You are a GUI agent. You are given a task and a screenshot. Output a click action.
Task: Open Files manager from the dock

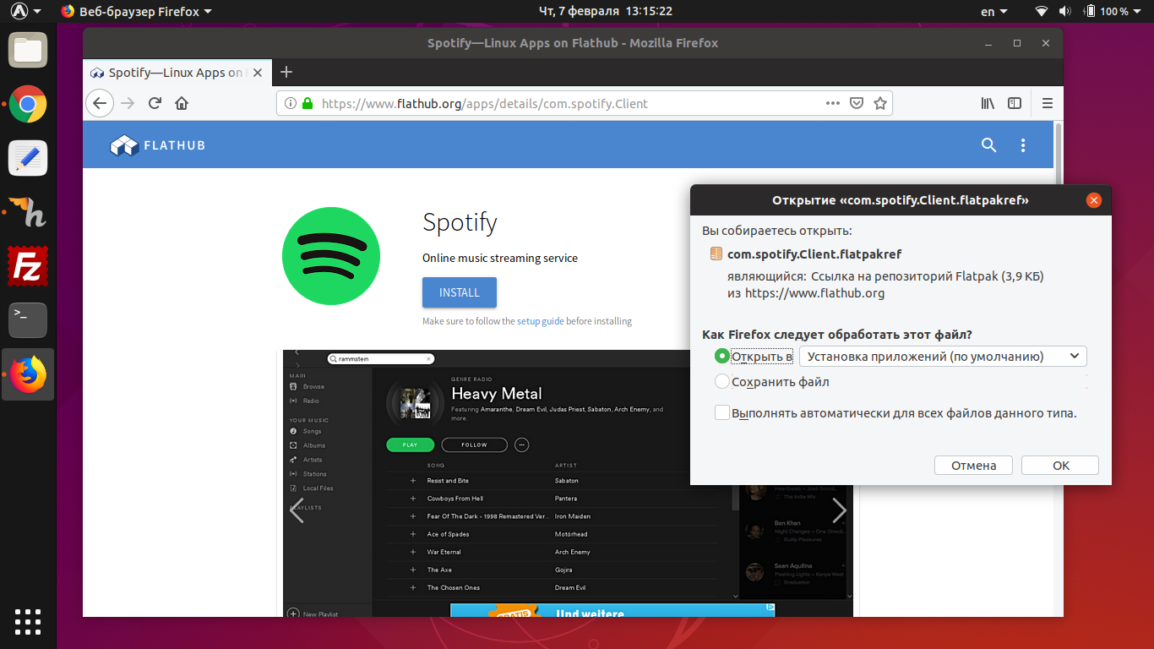tap(28, 50)
